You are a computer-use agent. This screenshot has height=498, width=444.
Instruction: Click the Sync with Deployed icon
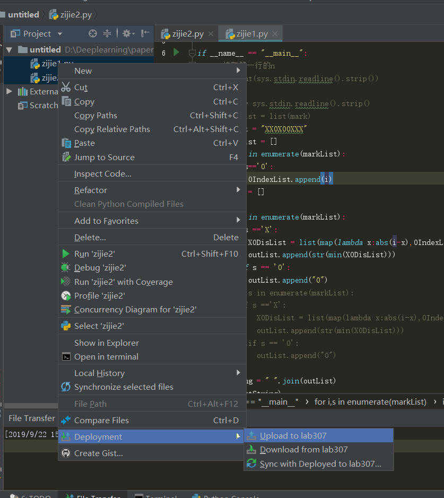point(251,464)
